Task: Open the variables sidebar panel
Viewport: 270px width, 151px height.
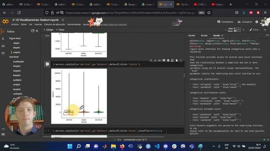Action: pyautogui.click(x=3, y=46)
